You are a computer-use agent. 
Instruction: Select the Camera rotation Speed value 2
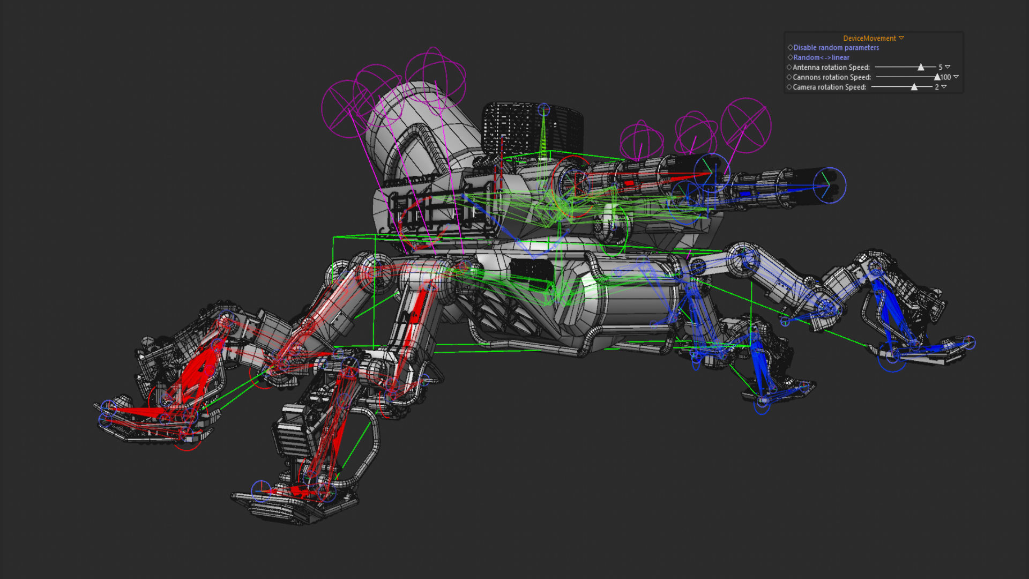(937, 87)
